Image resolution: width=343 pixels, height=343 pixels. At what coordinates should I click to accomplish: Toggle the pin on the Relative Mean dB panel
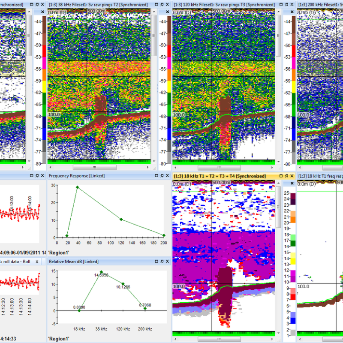(162, 262)
